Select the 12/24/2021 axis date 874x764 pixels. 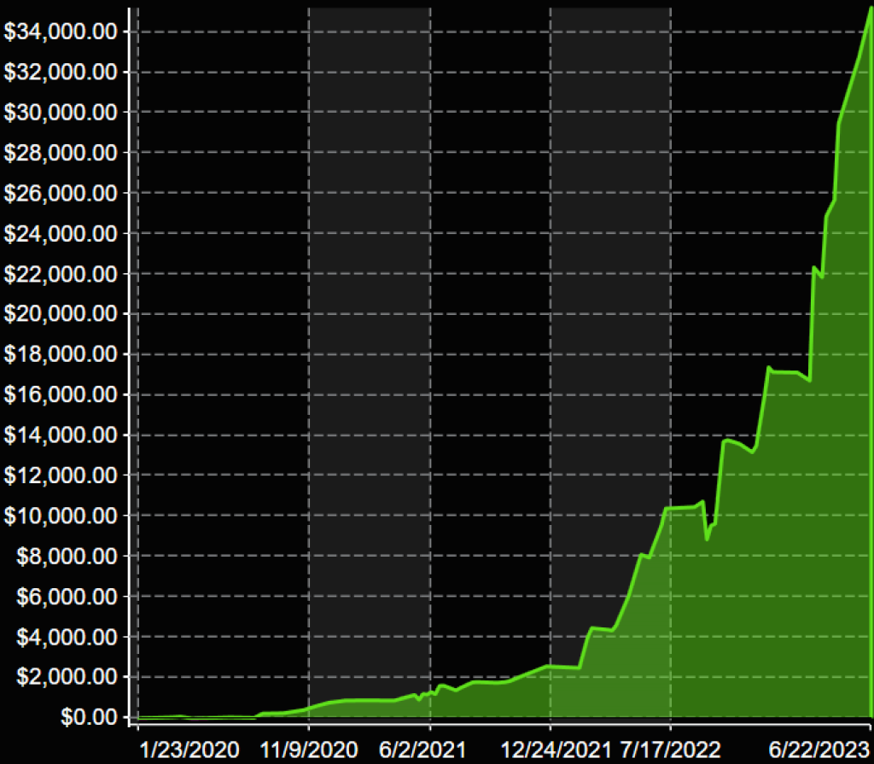click(556, 749)
